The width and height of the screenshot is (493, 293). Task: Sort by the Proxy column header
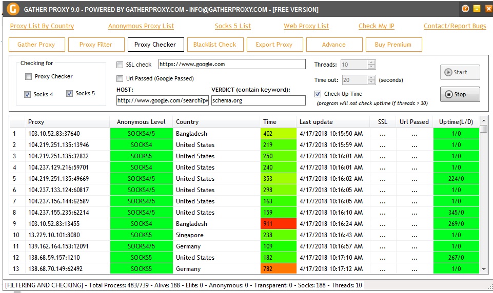point(67,122)
